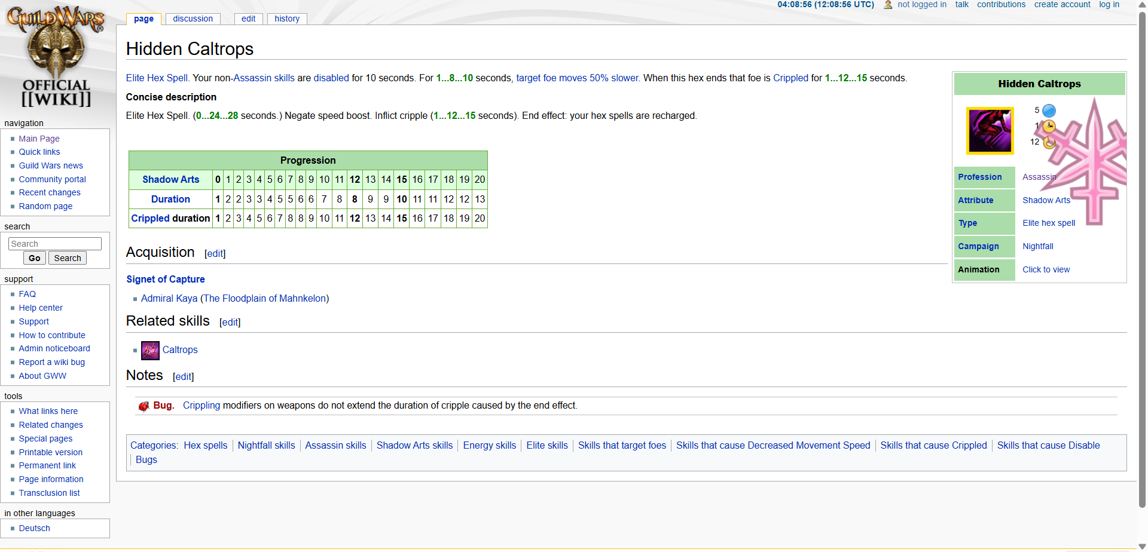
Task: Open the Deutsch language version
Action: point(34,528)
